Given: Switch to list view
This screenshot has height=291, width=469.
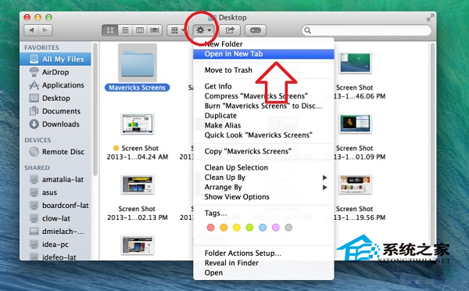Looking at the screenshot, I should click(x=125, y=31).
